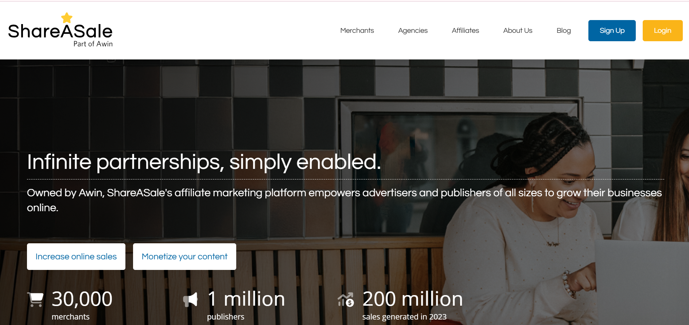Open the About Us page

point(518,31)
